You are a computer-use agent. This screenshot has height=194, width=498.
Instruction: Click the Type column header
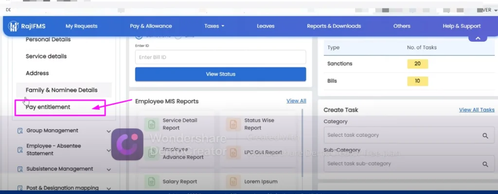tap(333, 48)
